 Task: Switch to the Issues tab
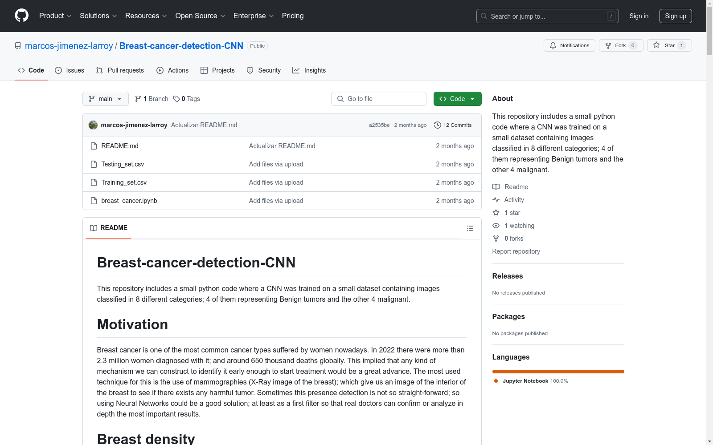tap(70, 70)
